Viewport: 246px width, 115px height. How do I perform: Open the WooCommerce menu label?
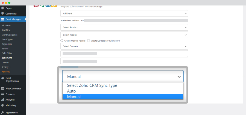[x=13, y=88]
